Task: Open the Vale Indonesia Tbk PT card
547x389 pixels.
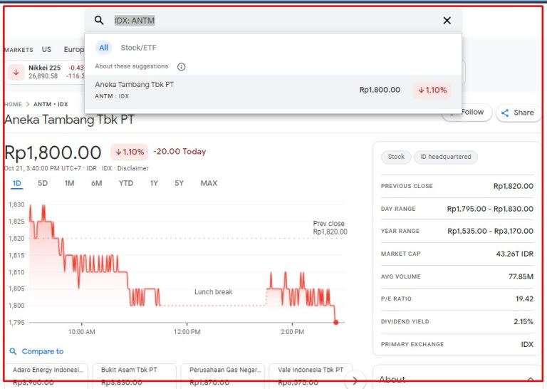Action: point(311,376)
